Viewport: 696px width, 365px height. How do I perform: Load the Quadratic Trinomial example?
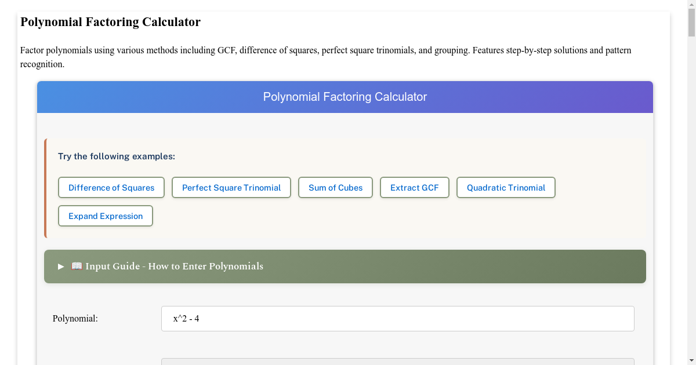[x=505, y=187]
